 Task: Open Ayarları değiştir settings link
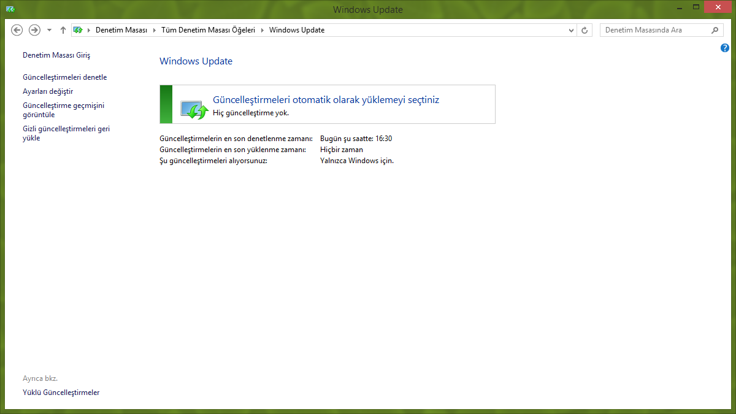pyautogui.click(x=48, y=91)
